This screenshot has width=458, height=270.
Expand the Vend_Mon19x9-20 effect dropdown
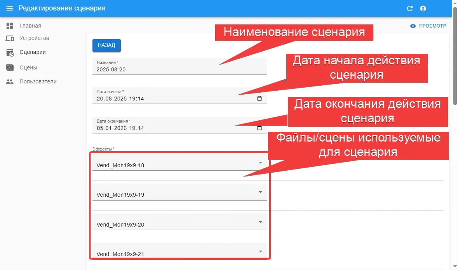261,222
